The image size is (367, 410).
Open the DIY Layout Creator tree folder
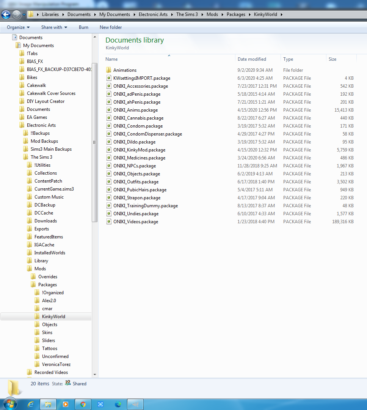(46, 101)
